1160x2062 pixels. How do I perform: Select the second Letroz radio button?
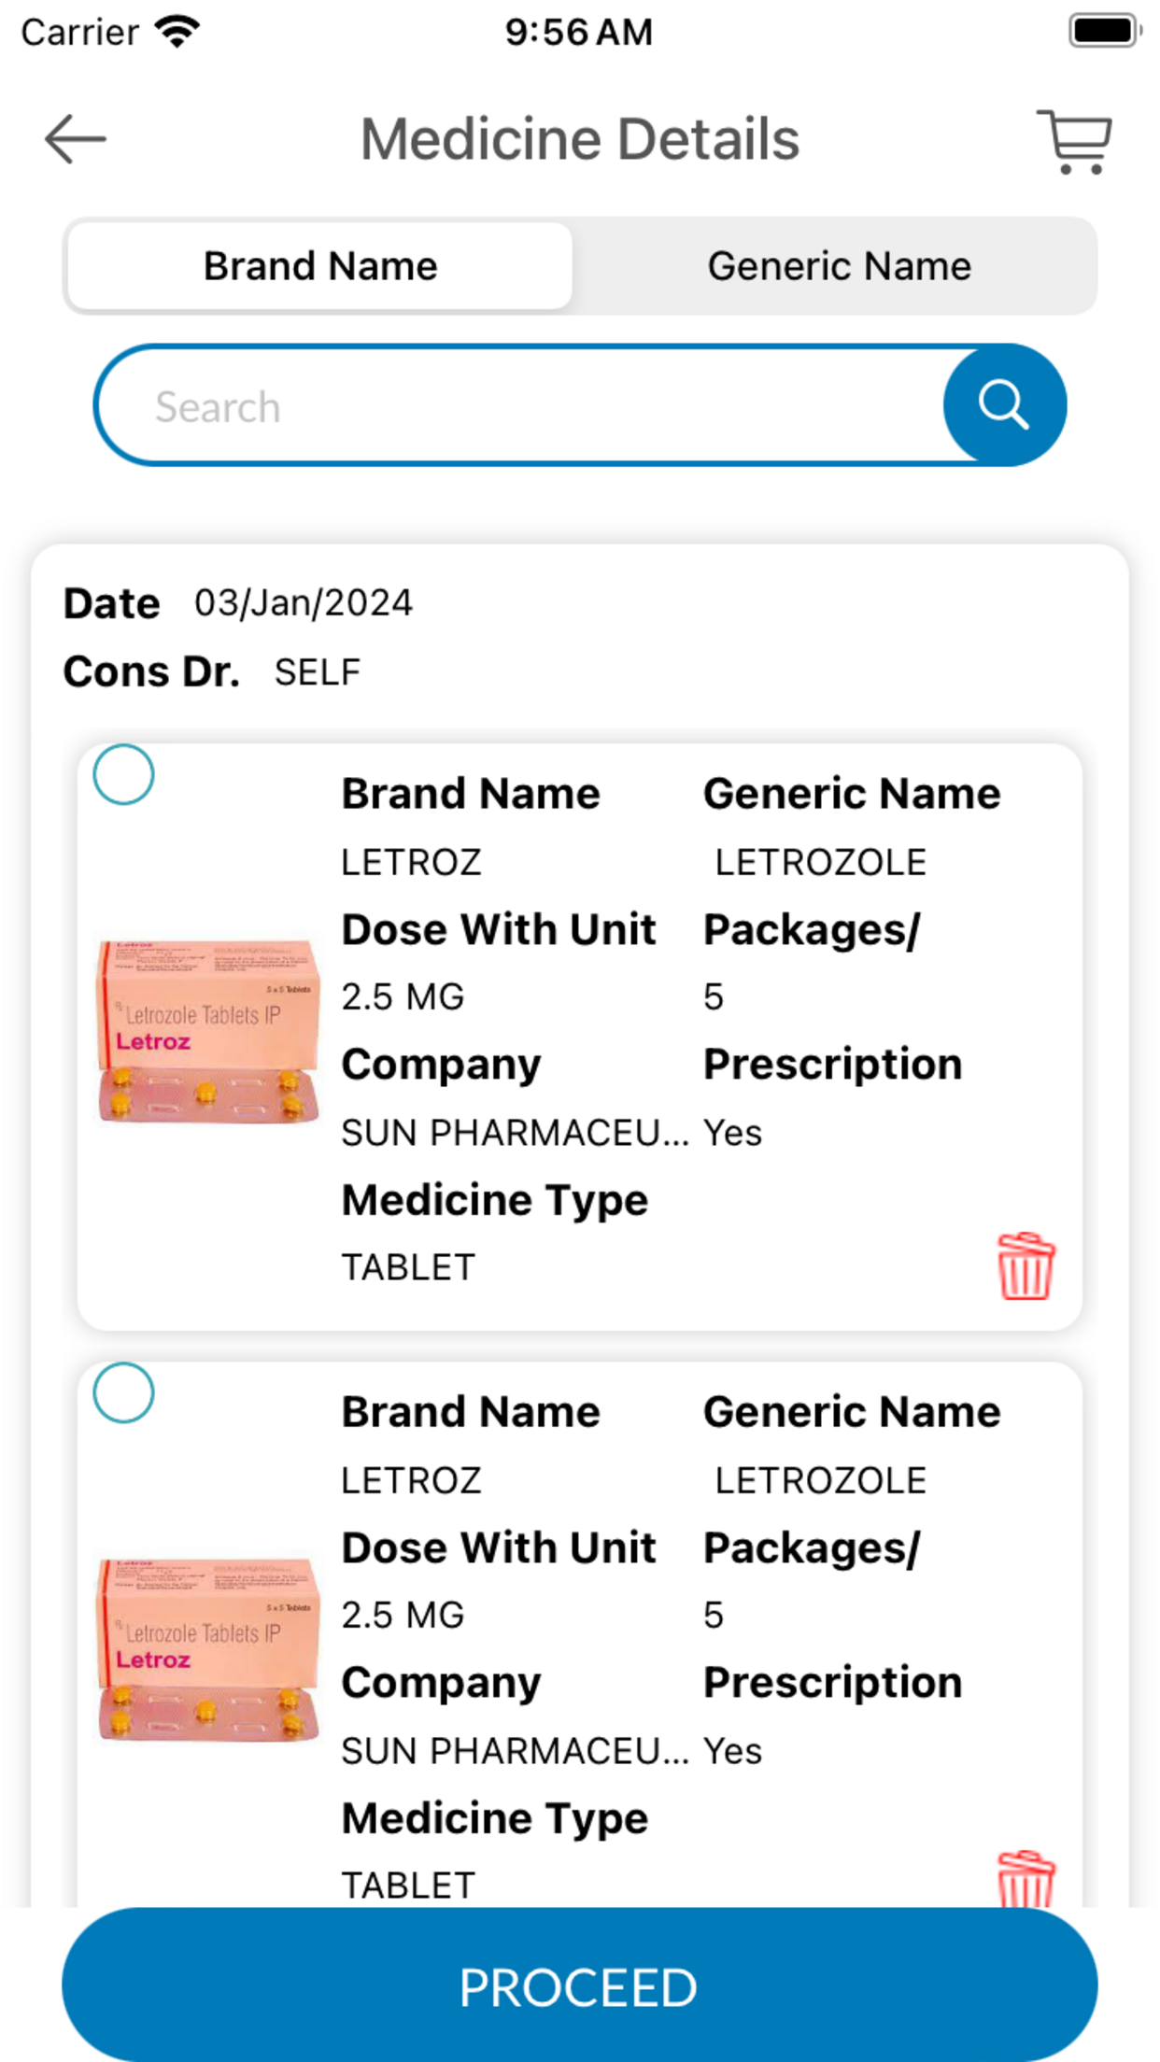124,1393
